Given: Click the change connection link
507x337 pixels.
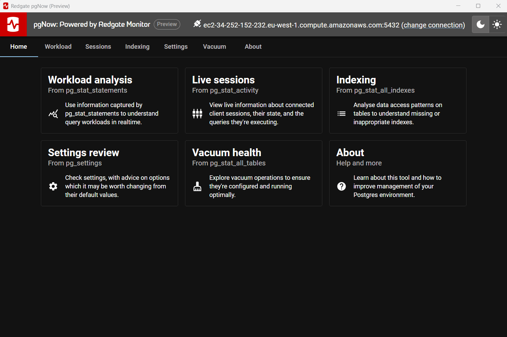Looking at the screenshot, I should (x=434, y=25).
